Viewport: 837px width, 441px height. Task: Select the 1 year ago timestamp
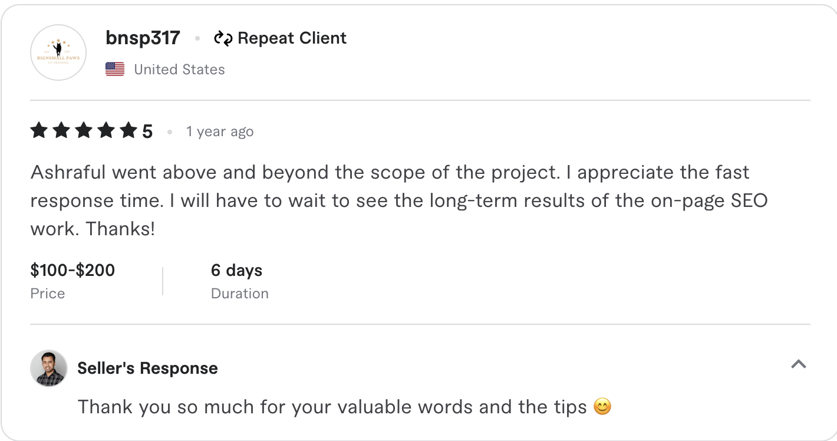(x=219, y=131)
